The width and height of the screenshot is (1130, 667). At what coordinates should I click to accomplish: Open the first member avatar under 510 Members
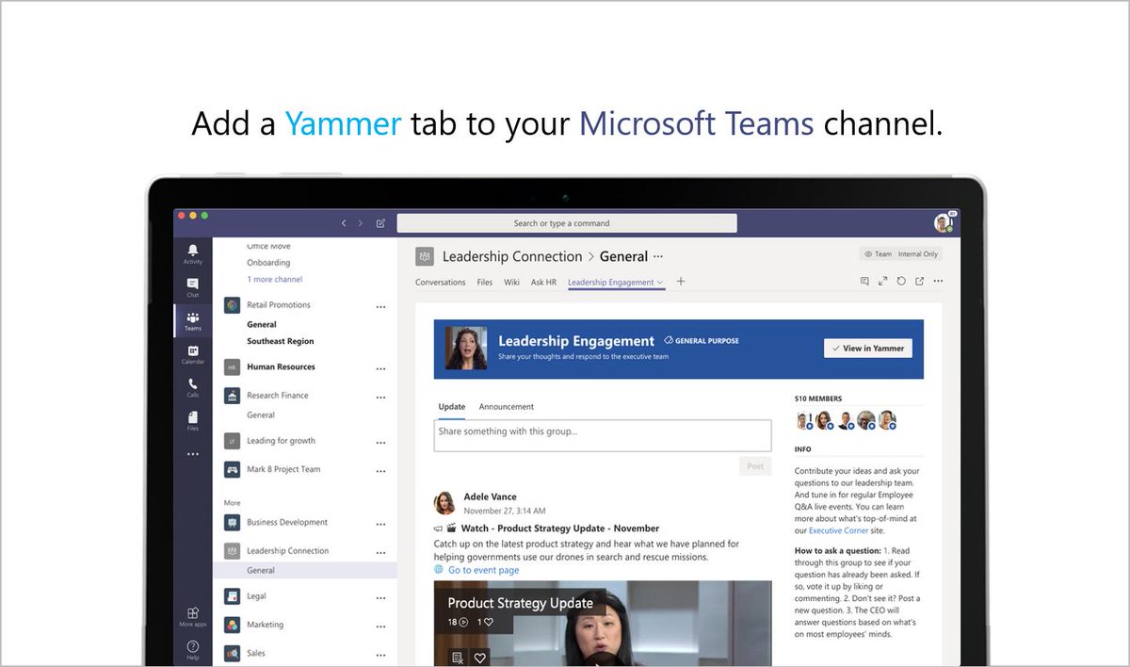click(804, 421)
